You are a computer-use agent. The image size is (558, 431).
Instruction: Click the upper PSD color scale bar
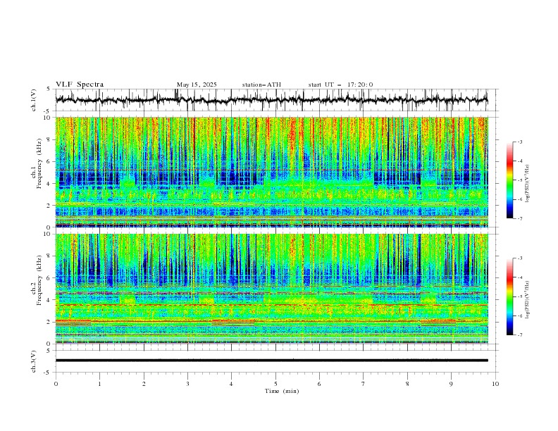point(509,180)
